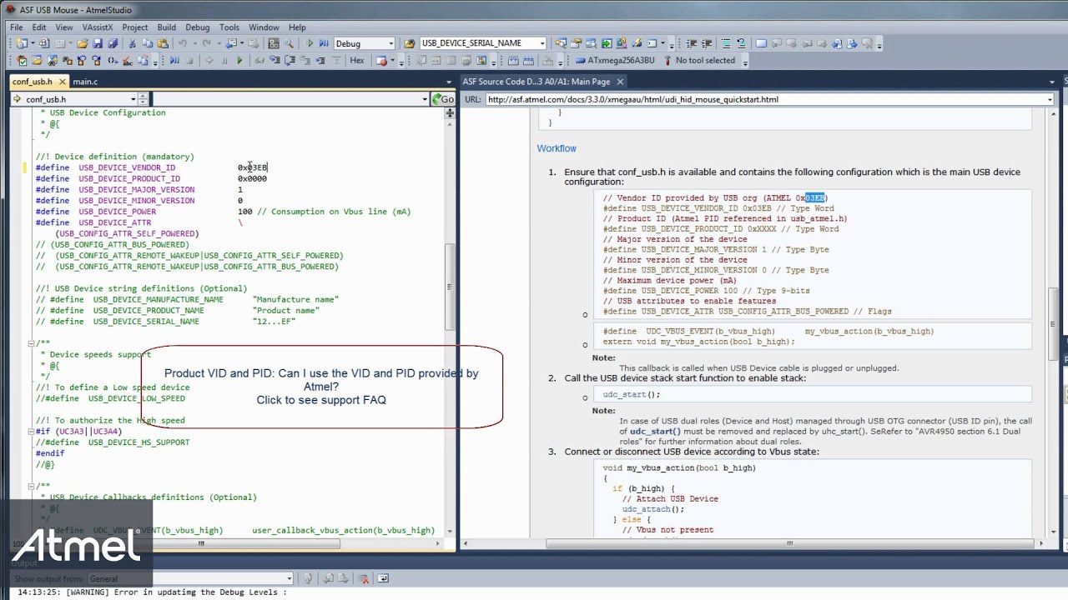Click the Cut scissors icon
The image size is (1068, 600).
(x=133, y=43)
